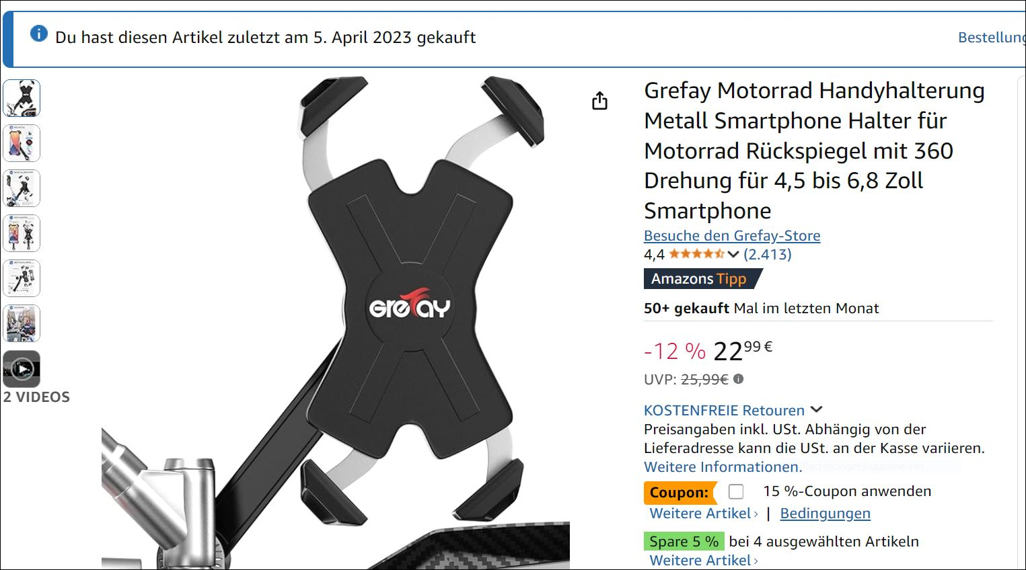This screenshot has height=570, width=1026.
Task: Open Weitere Artikel under Spare 5 %
Action: click(x=704, y=561)
